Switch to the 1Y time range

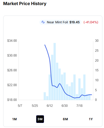coord(91,119)
